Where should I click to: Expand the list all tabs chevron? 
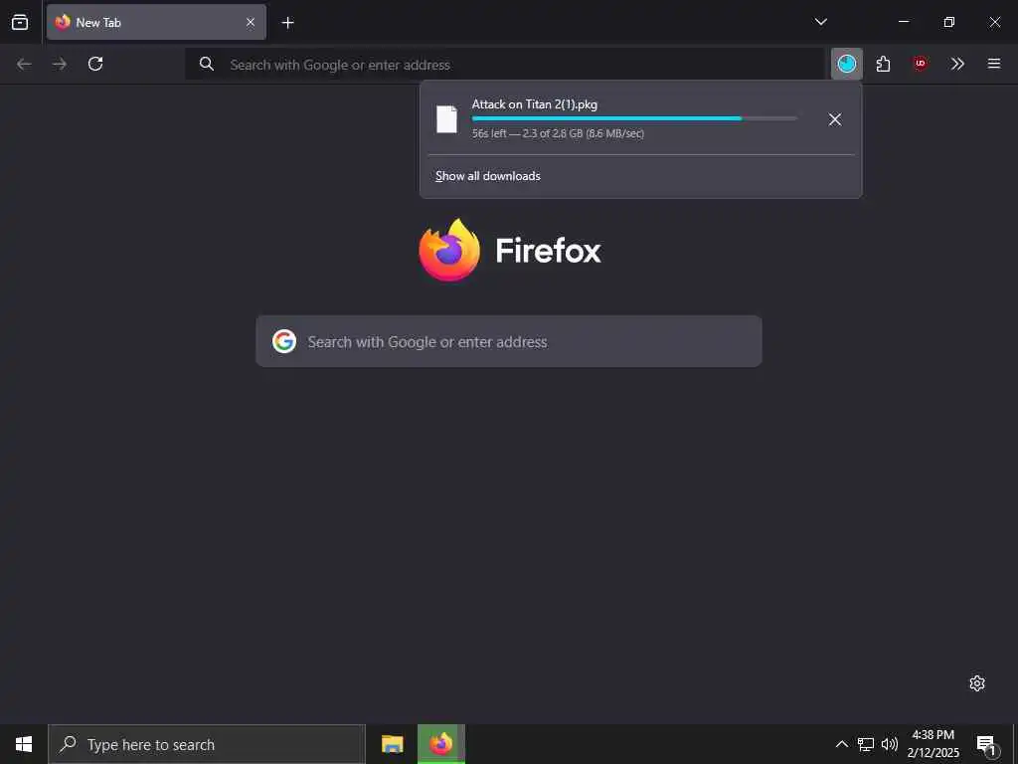click(820, 22)
